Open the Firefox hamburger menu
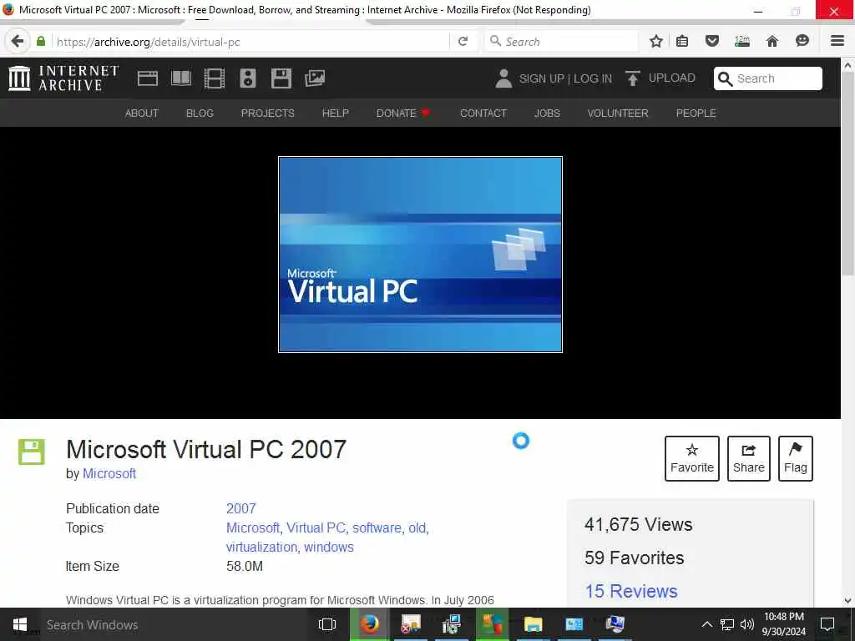Image resolution: width=855 pixels, height=641 pixels. pyautogui.click(x=837, y=41)
